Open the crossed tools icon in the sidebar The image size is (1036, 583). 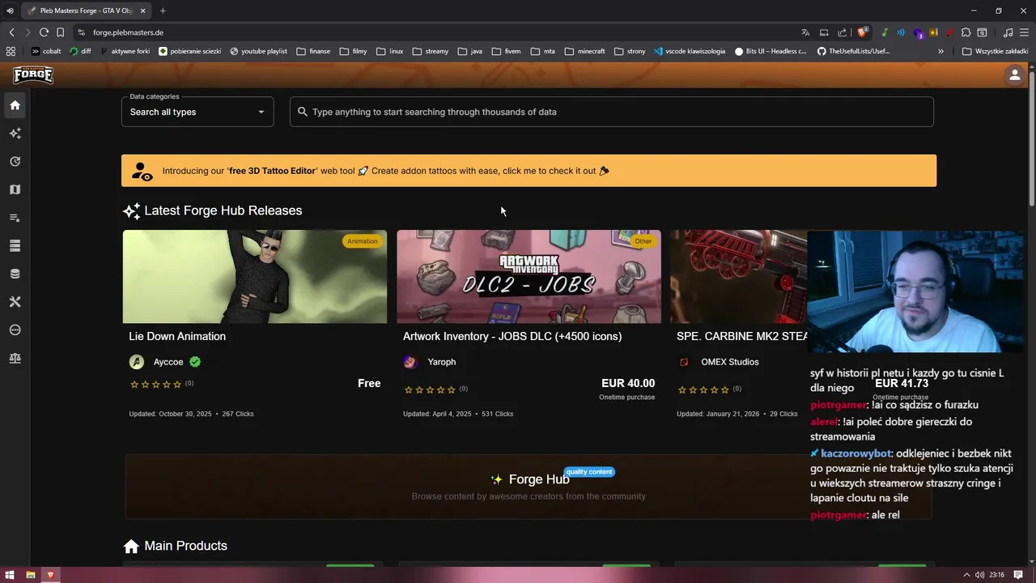(15, 302)
